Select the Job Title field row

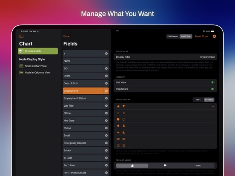tap(83, 106)
